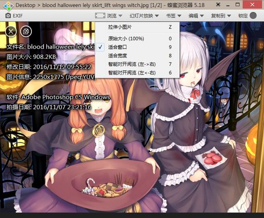Image resolution: width=264 pixels, height=218 pixels.
Task: Click the 文件名 line in EXIF overlay
Action: point(51,47)
